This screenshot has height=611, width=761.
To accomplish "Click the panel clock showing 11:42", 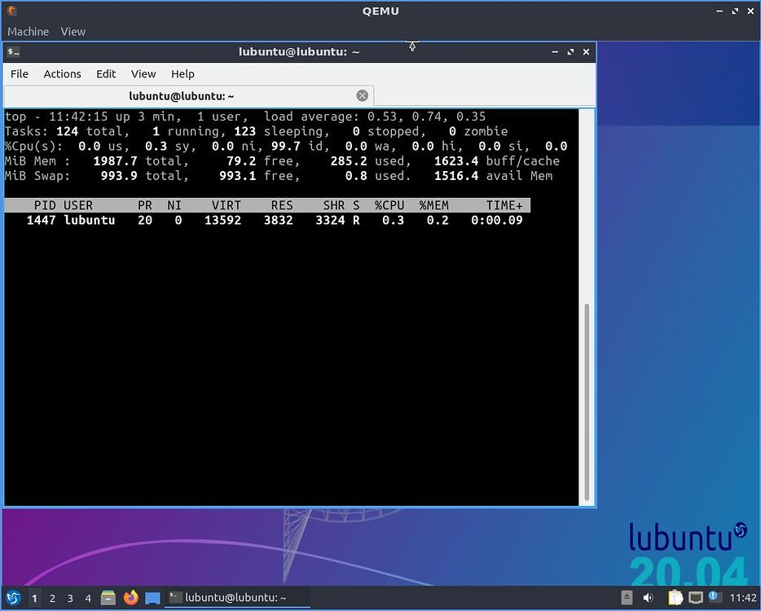I will tap(742, 598).
